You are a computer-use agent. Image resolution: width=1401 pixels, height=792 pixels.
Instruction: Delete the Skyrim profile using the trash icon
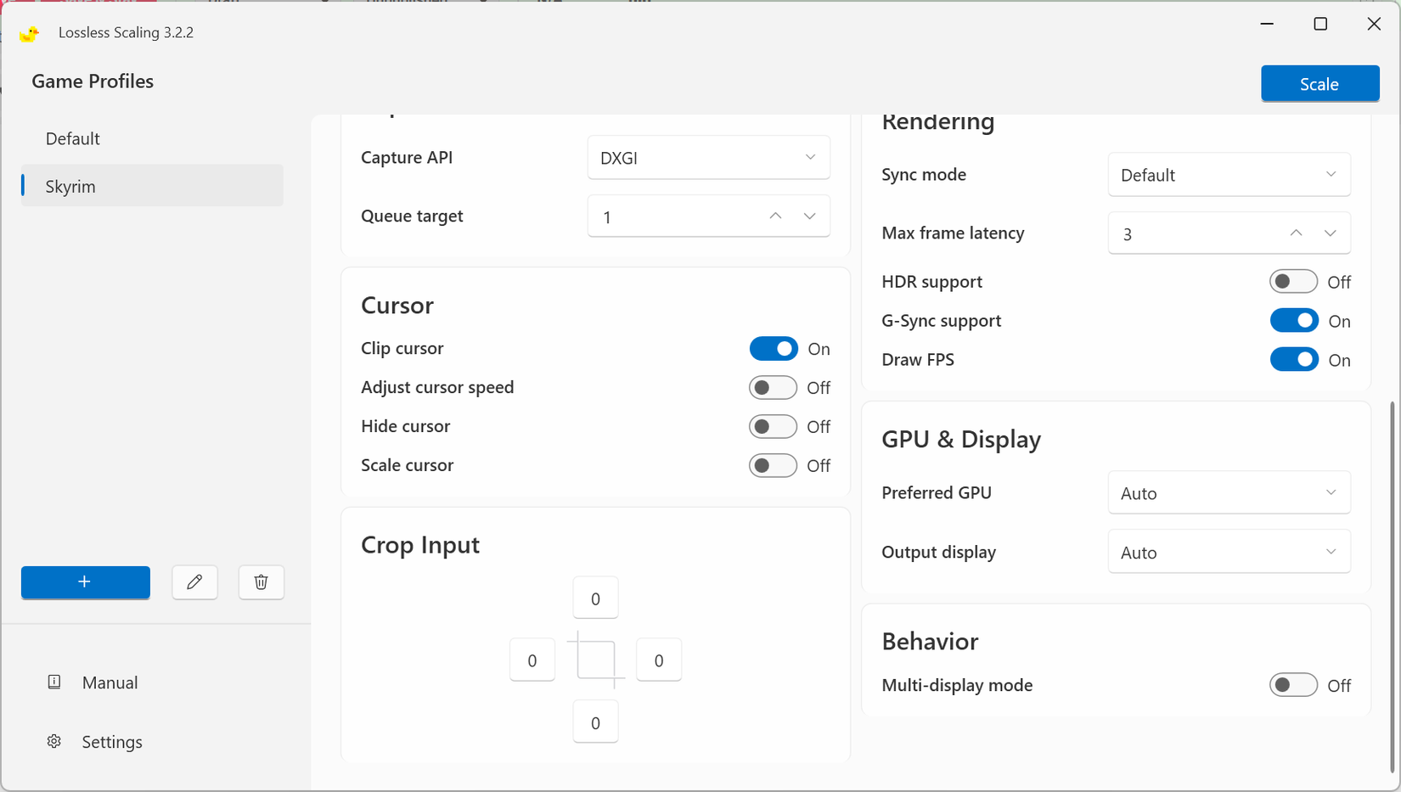(261, 582)
